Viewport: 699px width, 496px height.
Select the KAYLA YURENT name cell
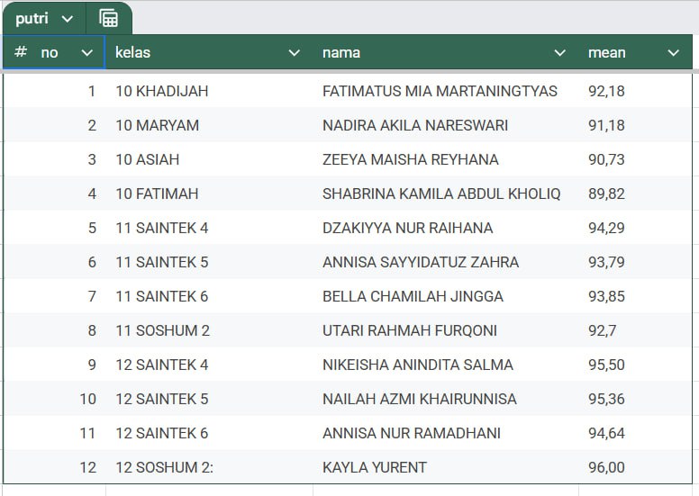[375, 467]
